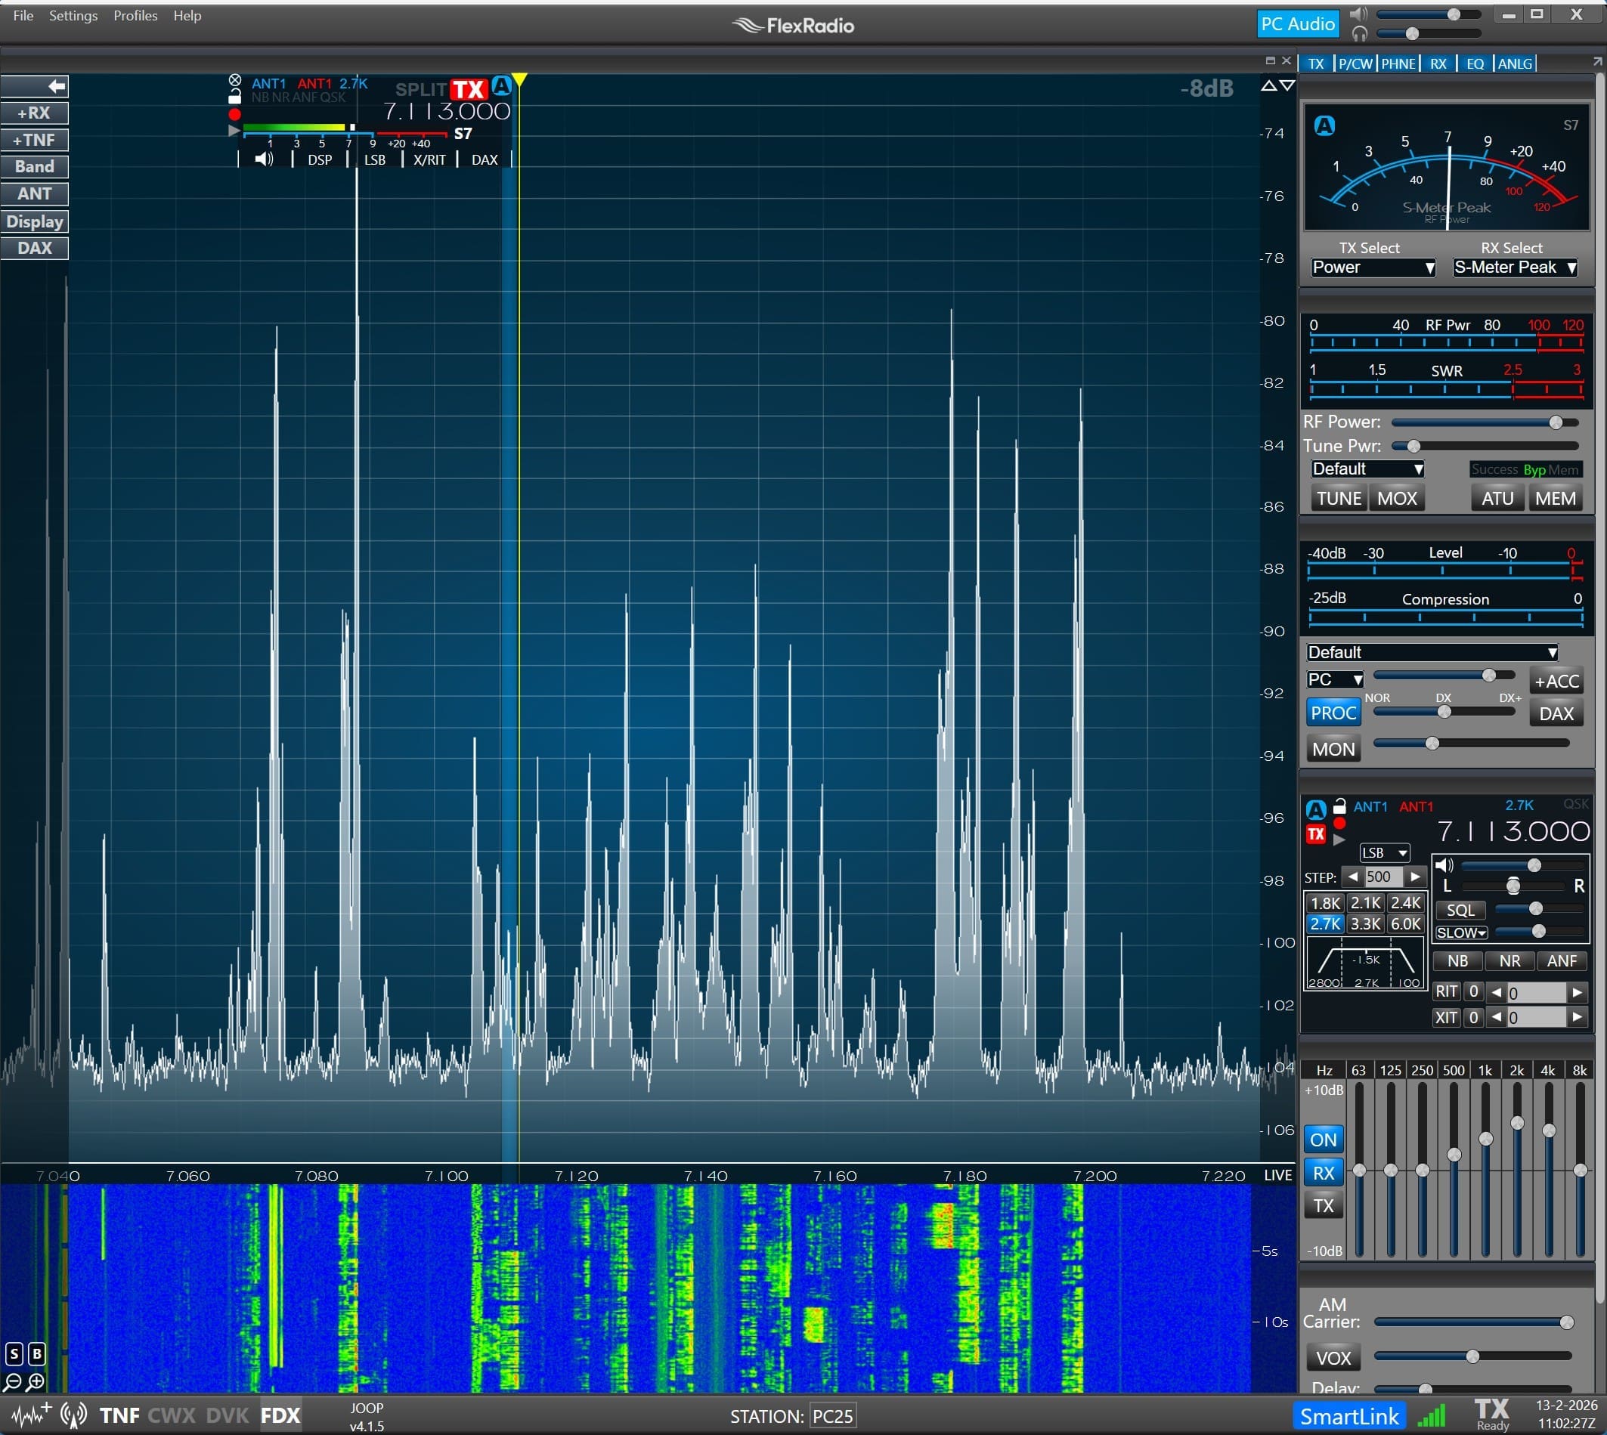Image resolution: width=1607 pixels, height=1435 pixels.
Task: Open the TX Select Power dropdown
Action: [1372, 268]
